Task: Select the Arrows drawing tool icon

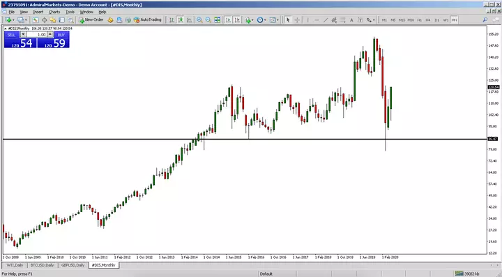Action: [x=369, y=20]
